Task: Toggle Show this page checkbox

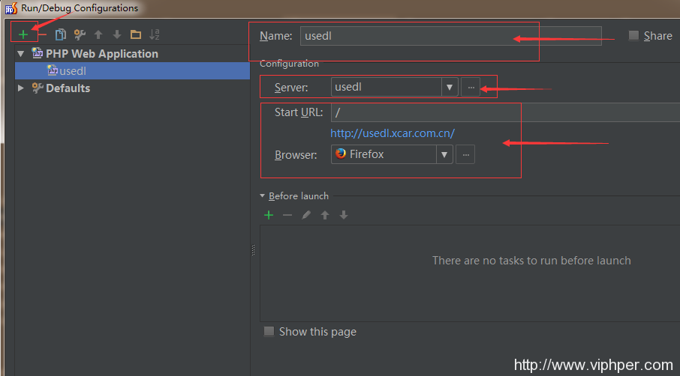Action: 269,331
